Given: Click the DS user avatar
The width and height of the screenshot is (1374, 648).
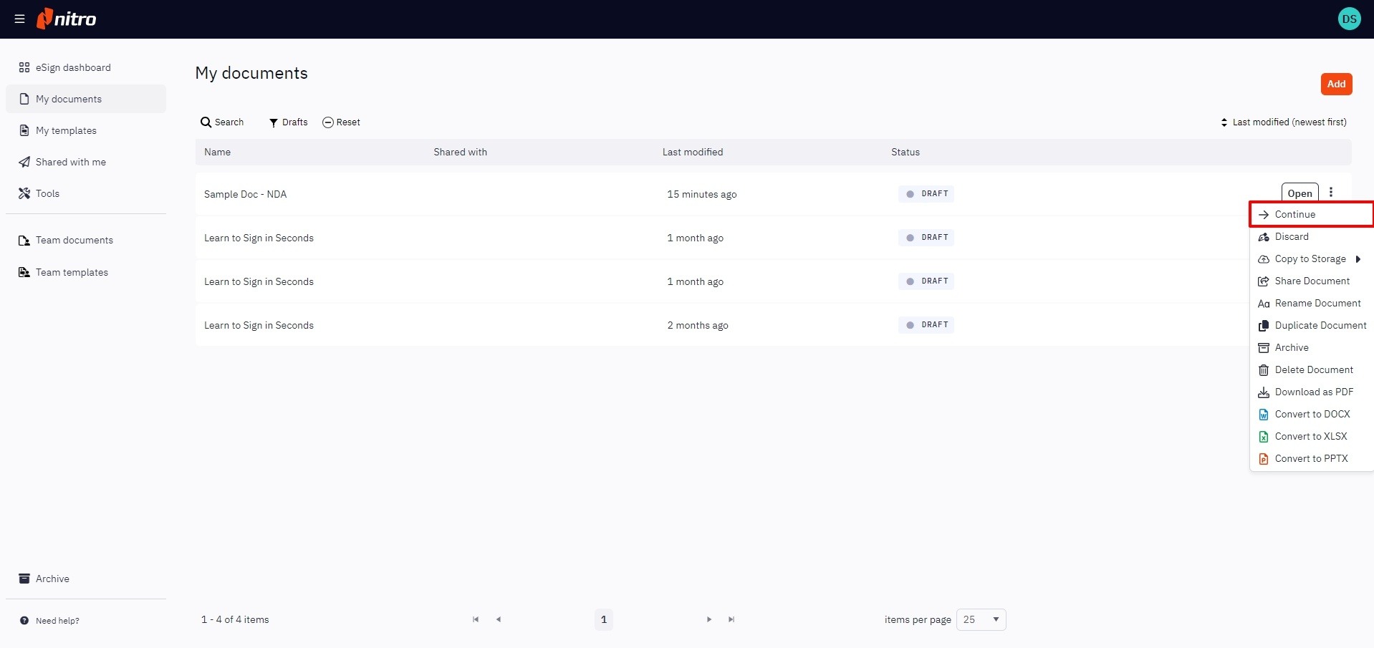Looking at the screenshot, I should (x=1349, y=19).
